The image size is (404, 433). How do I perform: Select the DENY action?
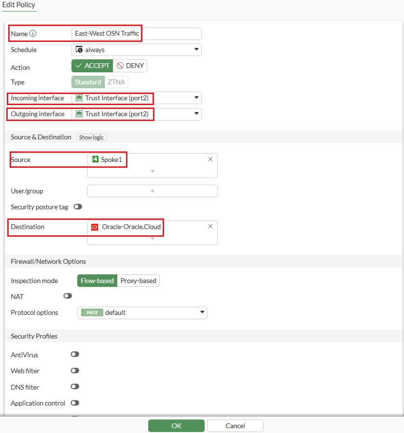(130, 66)
